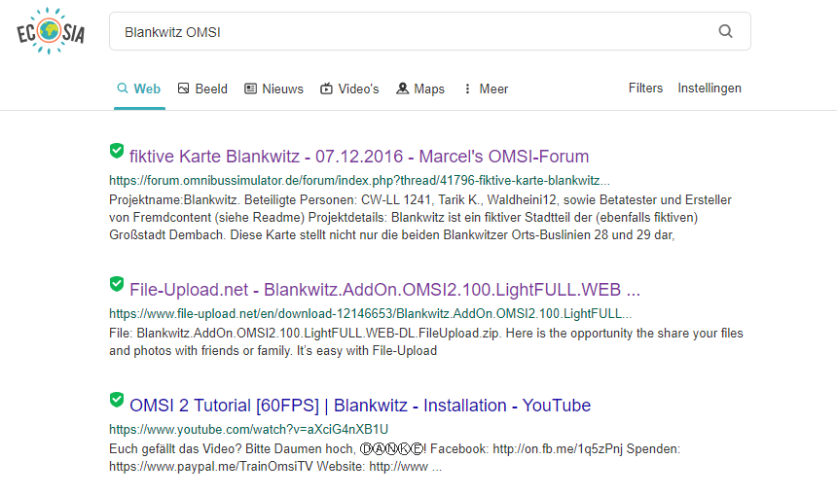This screenshot has height=496, width=837.
Task: Click the magnifying glass search icon
Action: (725, 31)
